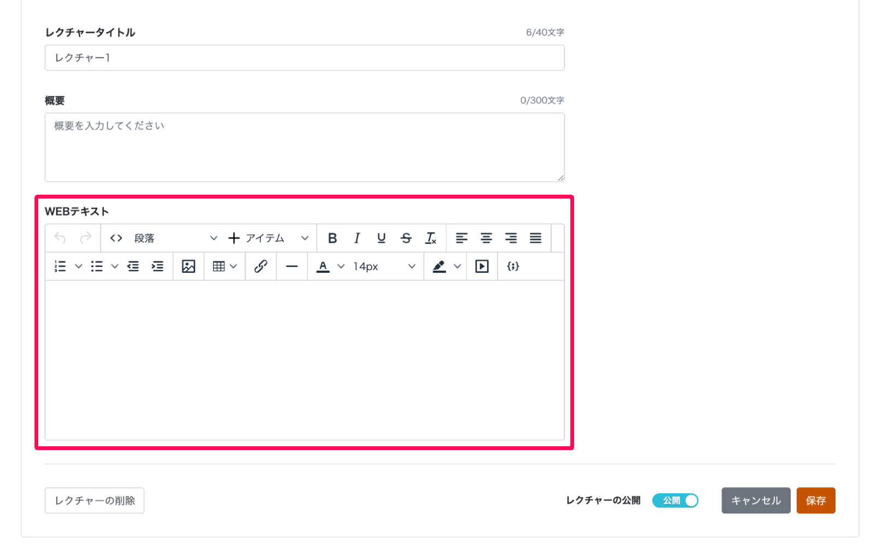Center align text
The image size is (882, 554).
pos(487,238)
